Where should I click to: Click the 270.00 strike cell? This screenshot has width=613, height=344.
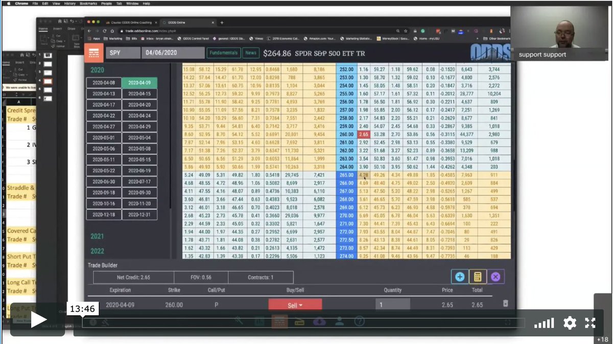(346, 215)
